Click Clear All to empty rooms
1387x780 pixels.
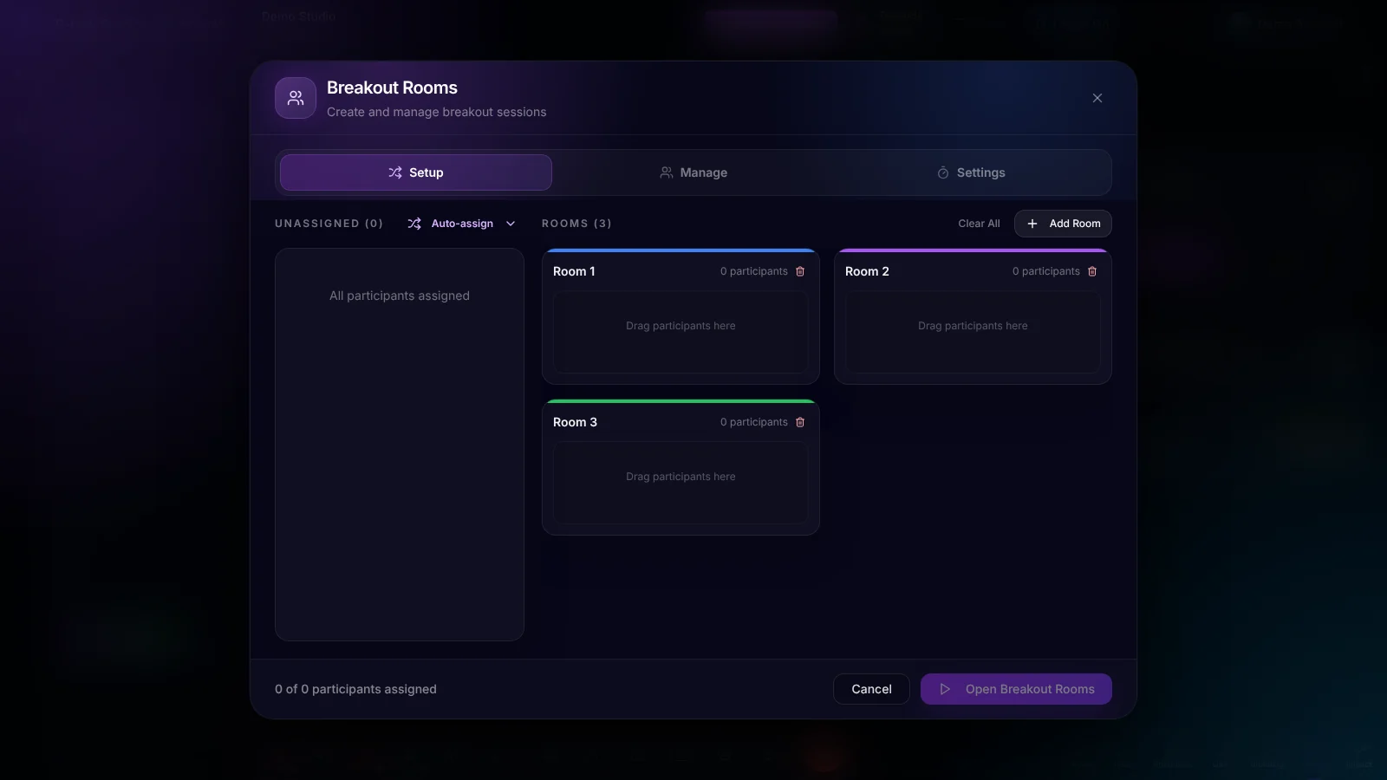979,224
